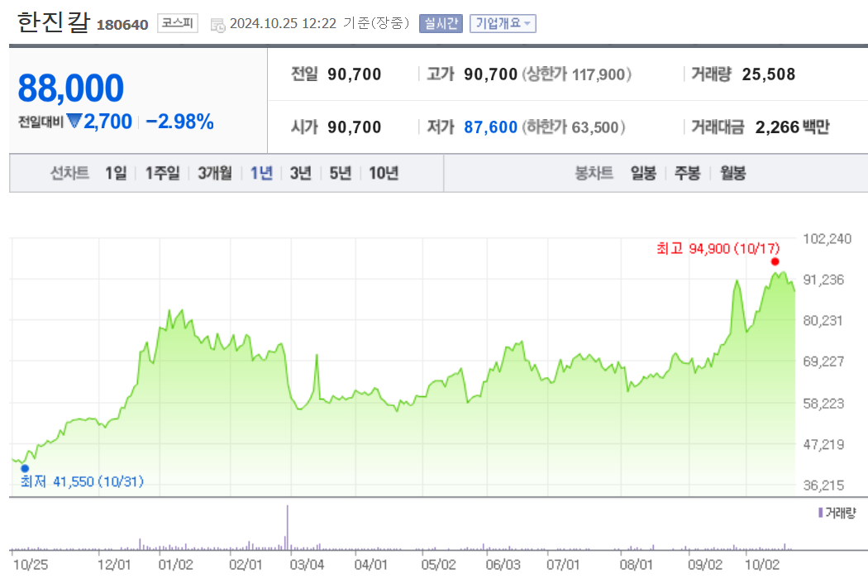
Task: Switch to 월봉 monthly candle chart
Action: (733, 174)
